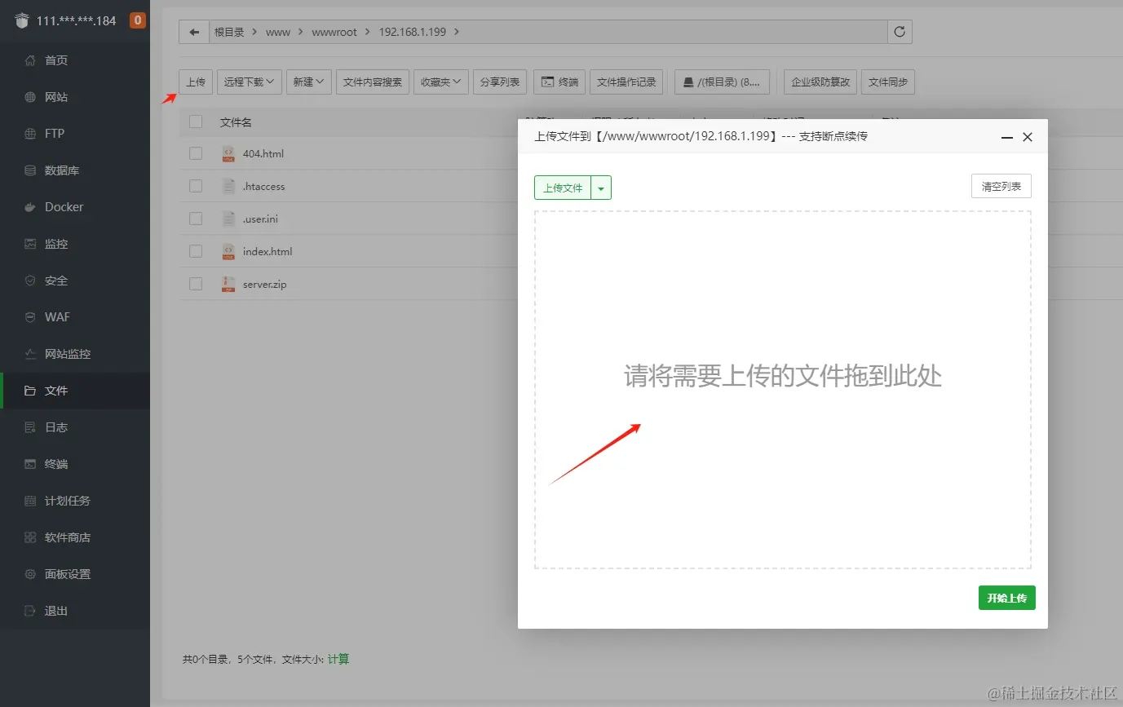The image size is (1123, 707).
Task: Click the green 上传文件 button
Action: [563, 188]
